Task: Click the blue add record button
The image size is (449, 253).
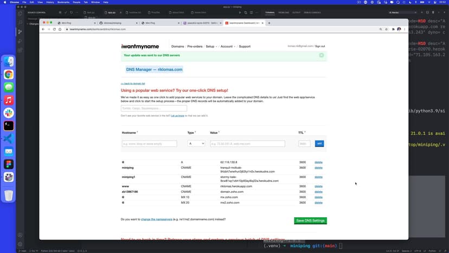Action: click(319, 143)
